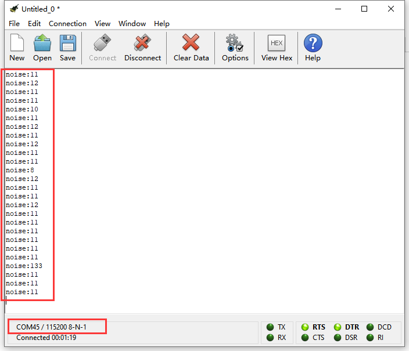Click the CTS status LED
This screenshot has width=409, height=351.
(x=305, y=338)
